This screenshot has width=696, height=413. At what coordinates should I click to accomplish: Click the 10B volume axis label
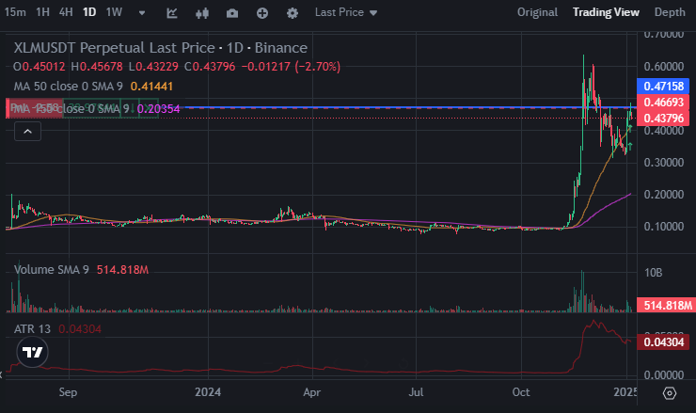pos(653,273)
